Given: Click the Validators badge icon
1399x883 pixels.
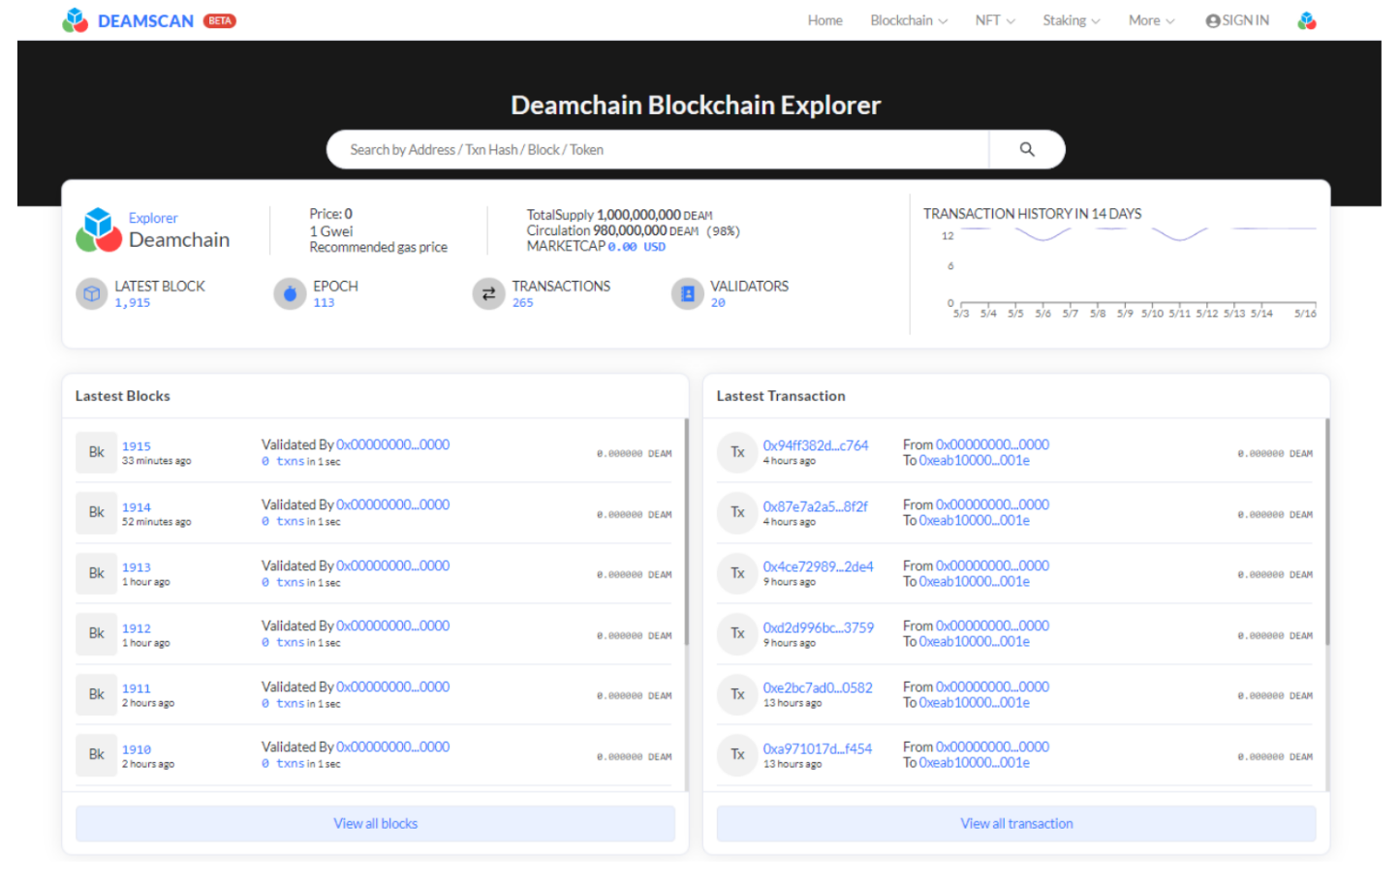Looking at the screenshot, I should [x=687, y=293].
